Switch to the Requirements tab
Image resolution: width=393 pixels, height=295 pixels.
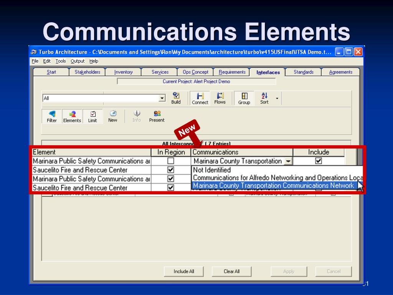pyautogui.click(x=232, y=72)
